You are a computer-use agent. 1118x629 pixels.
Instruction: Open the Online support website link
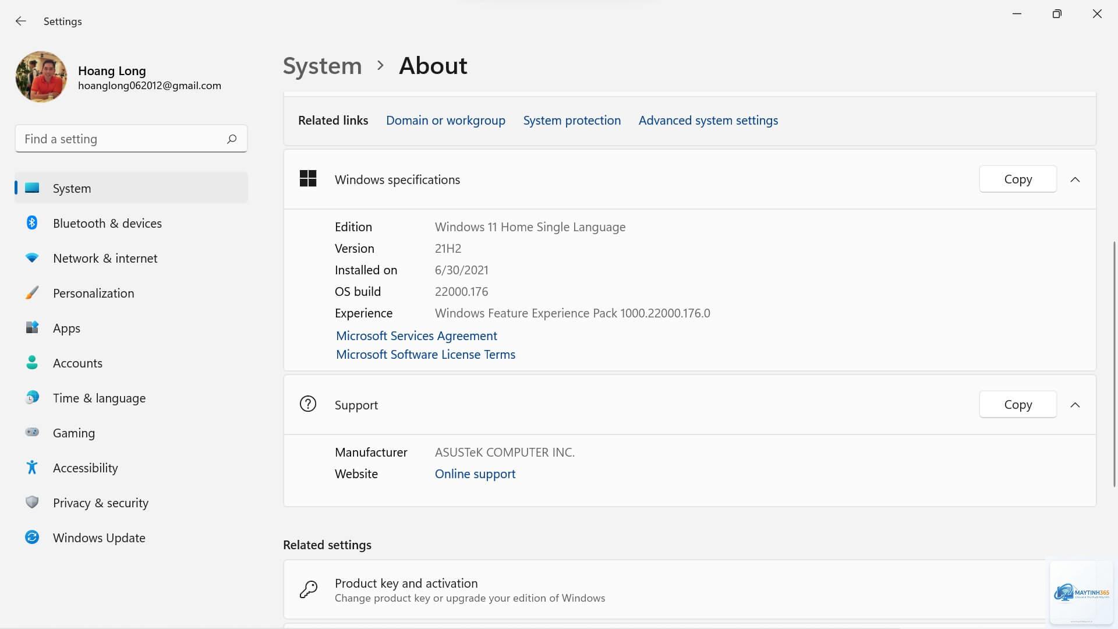[x=475, y=474]
